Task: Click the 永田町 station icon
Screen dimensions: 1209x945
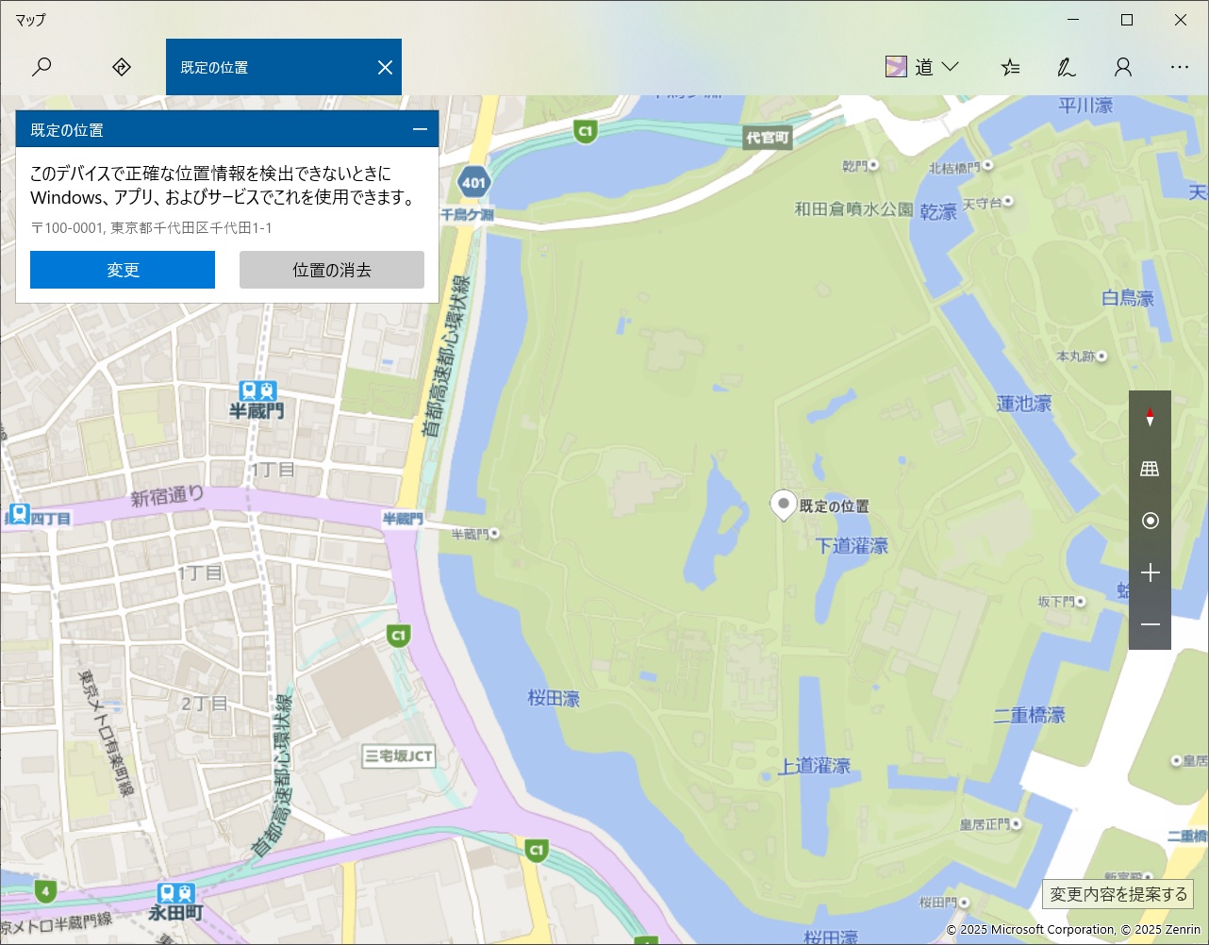Action: tap(176, 893)
